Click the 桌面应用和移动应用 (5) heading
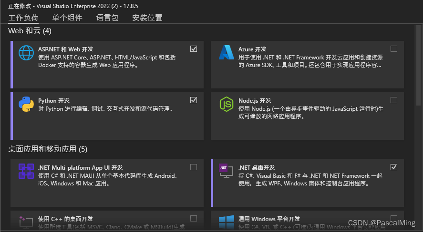The image size is (423, 232). [48, 149]
